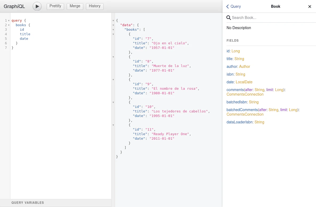Image resolution: width=316 pixels, height=207 pixels.
Task: Open the query History panel
Action: click(94, 6)
